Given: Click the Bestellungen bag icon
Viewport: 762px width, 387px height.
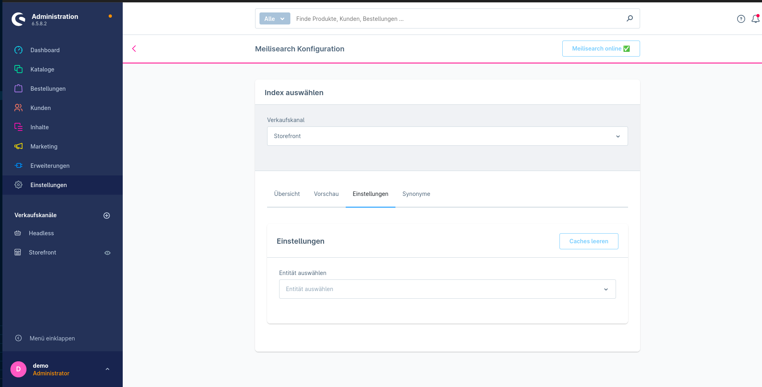Looking at the screenshot, I should [18, 89].
